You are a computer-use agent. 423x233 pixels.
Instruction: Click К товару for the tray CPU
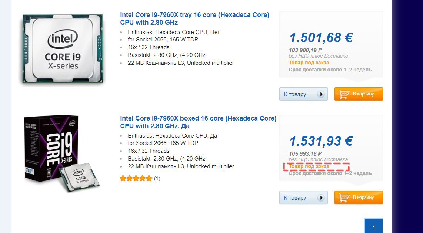coord(303,94)
